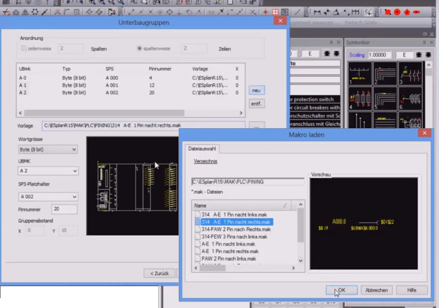Image resolution: width=439 pixels, height=308 pixels.
Task: Select the spaltenweise radio option
Action: click(140, 49)
